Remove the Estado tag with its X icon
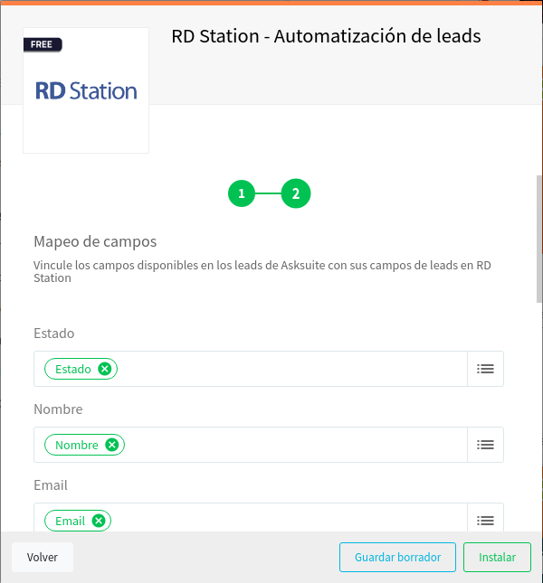This screenshot has width=543, height=583. (105, 369)
